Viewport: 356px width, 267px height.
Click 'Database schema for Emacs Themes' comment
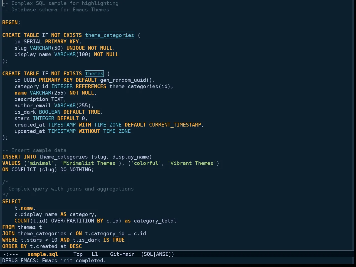click(56, 9)
